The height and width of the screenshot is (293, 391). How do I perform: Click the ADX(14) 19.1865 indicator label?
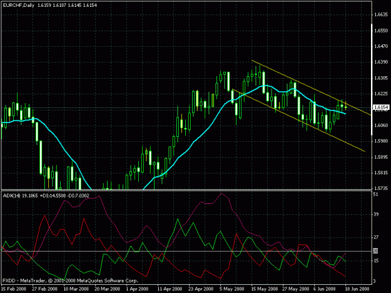[x=21, y=196]
